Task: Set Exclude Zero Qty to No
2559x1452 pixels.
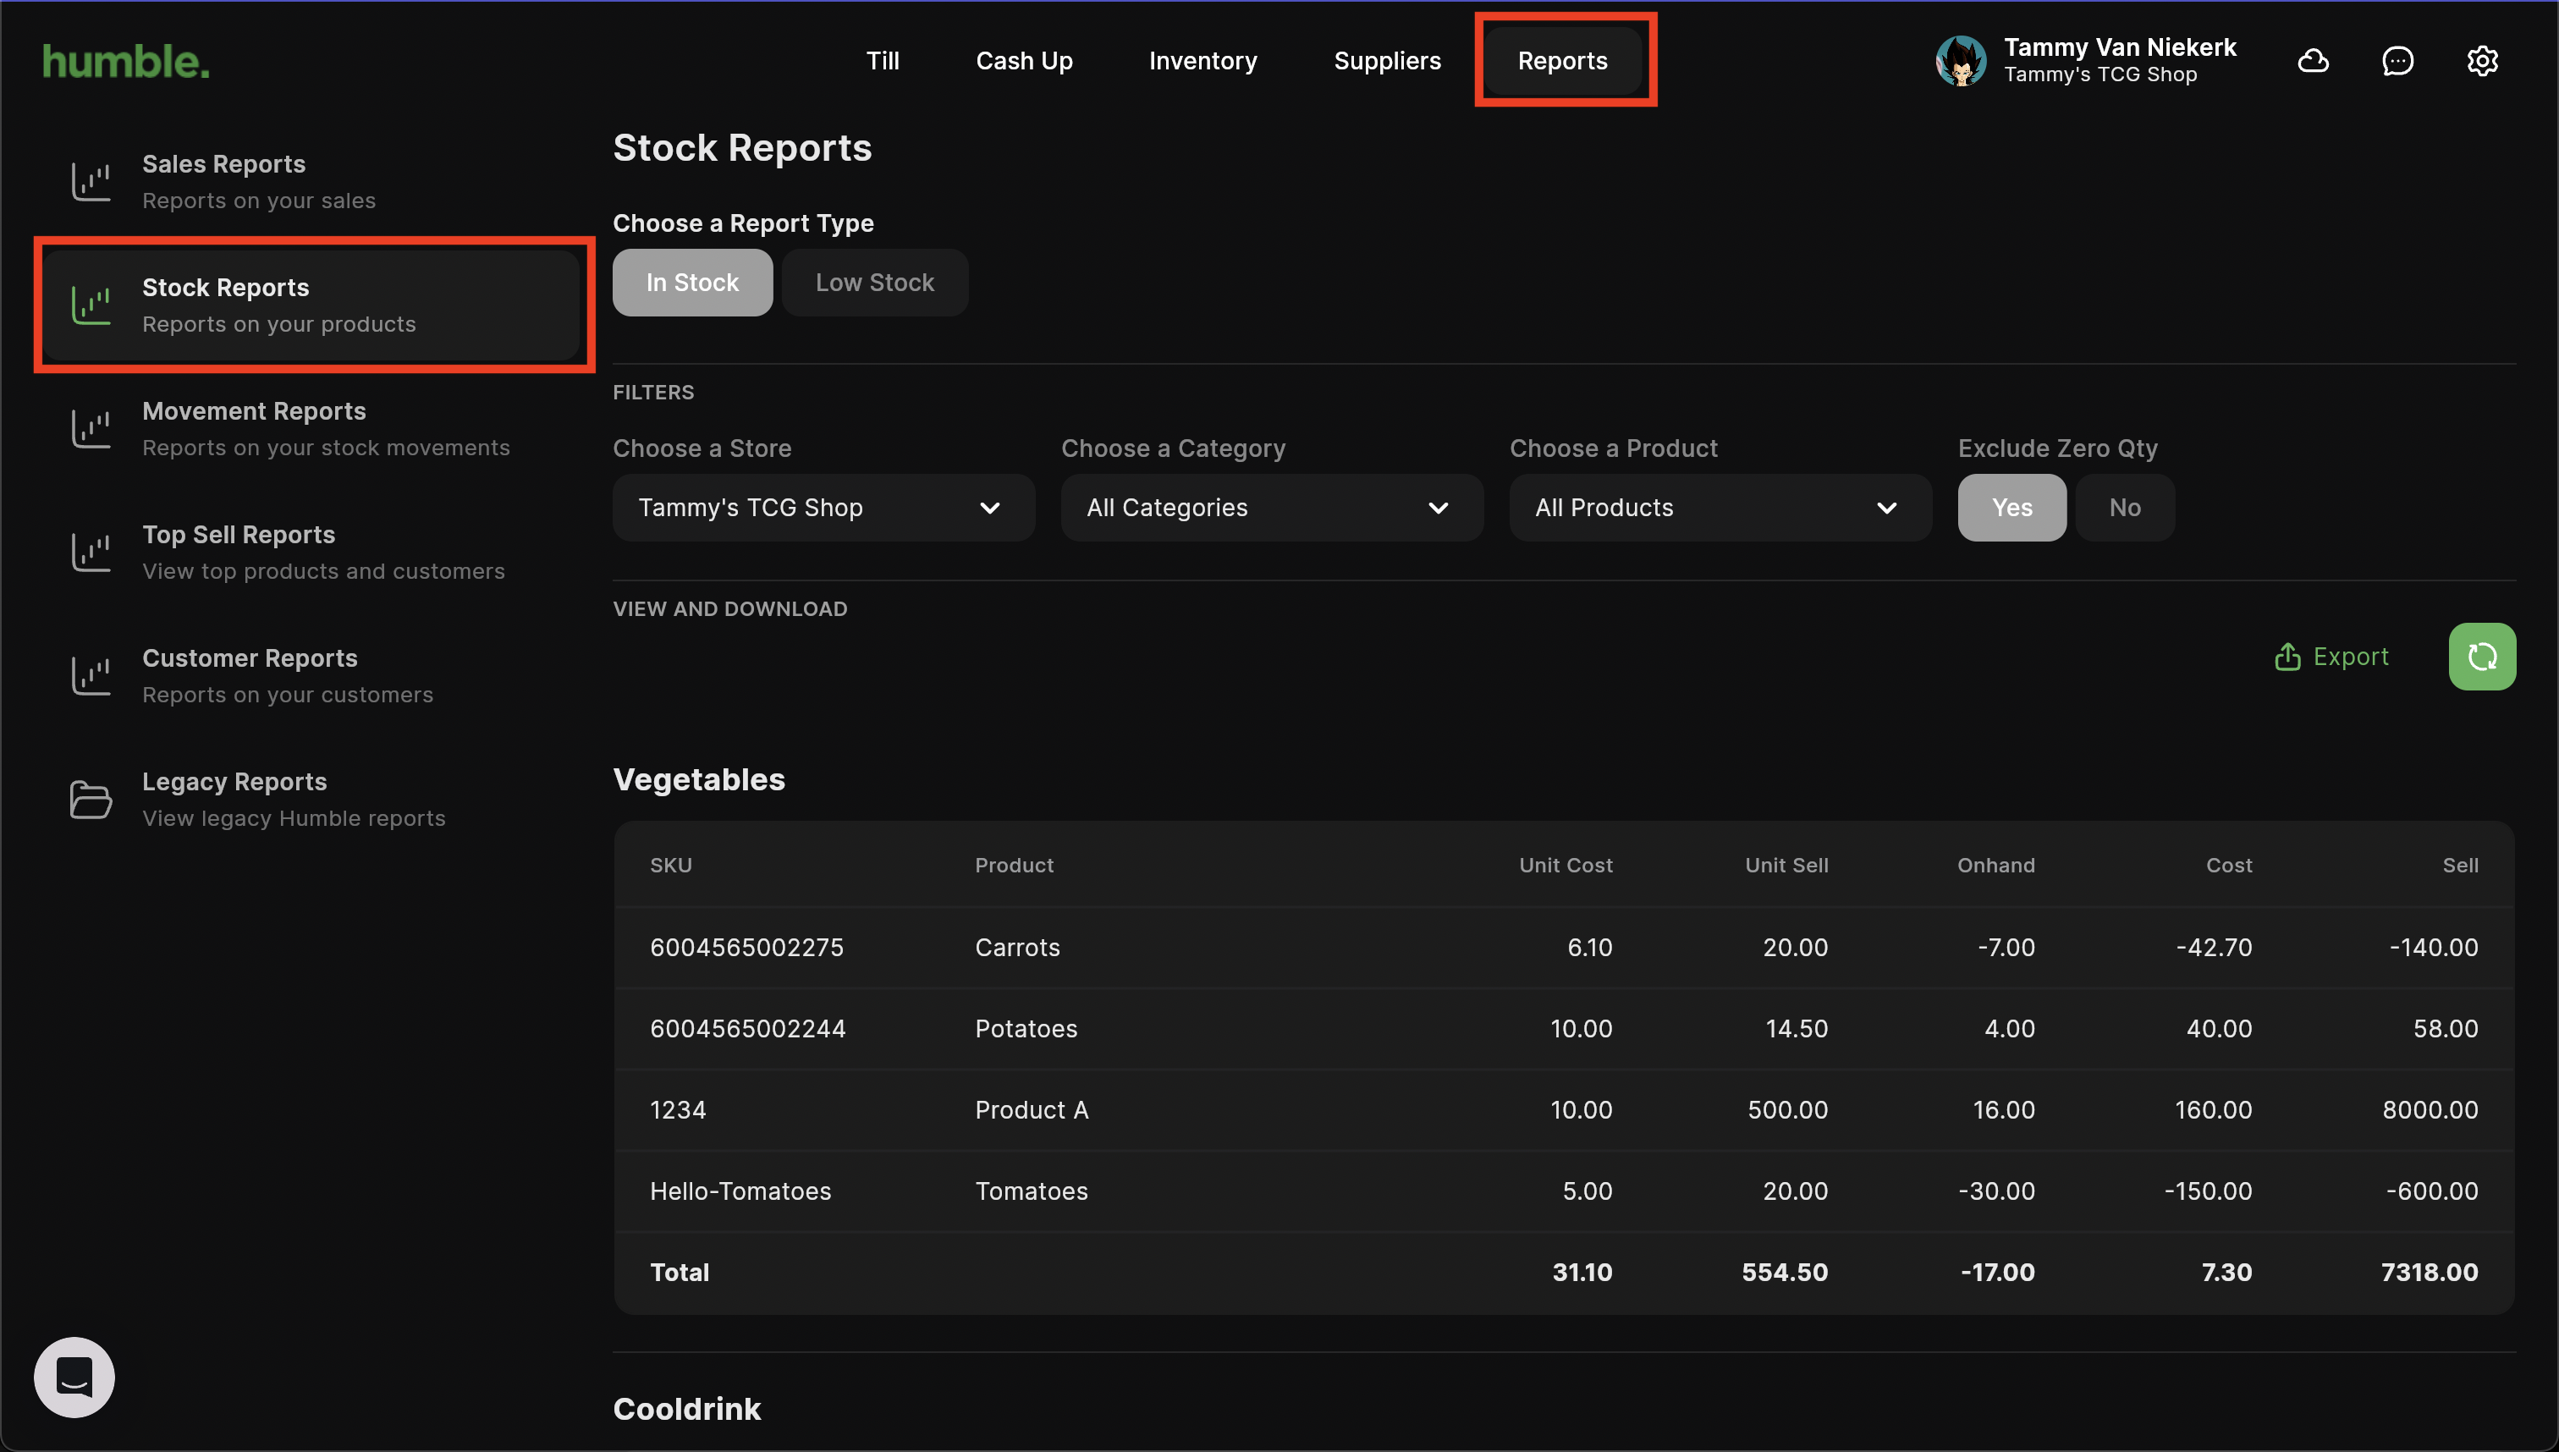Action: 2124,508
